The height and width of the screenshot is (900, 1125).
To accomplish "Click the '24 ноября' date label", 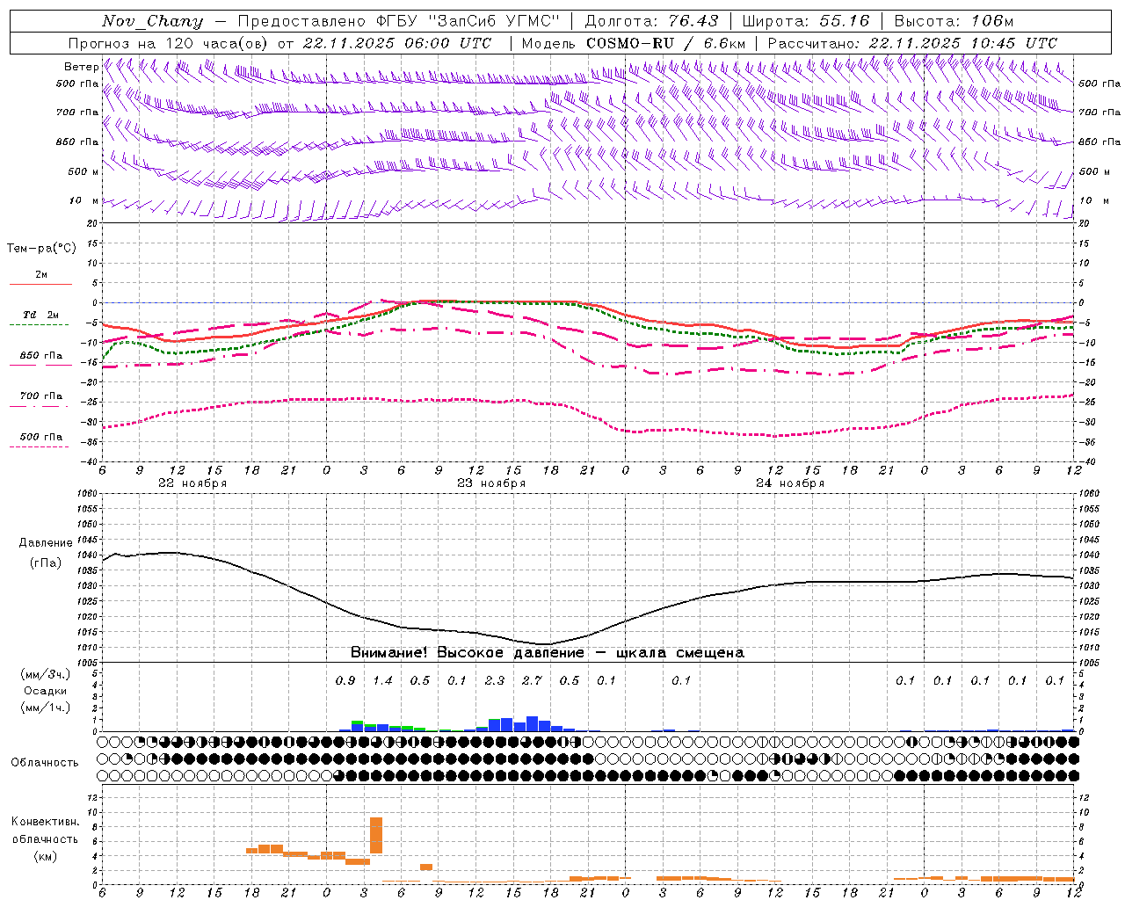I will (790, 483).
